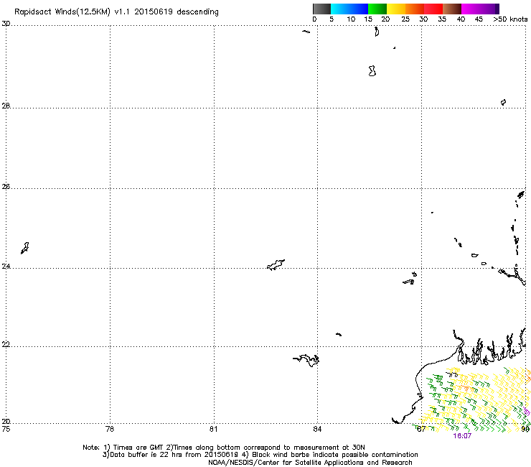This screenshot has height=467, width=531.
Task: Click the 'Data buffer is 22 hrs' note line
Action: [x=260, y=455]
